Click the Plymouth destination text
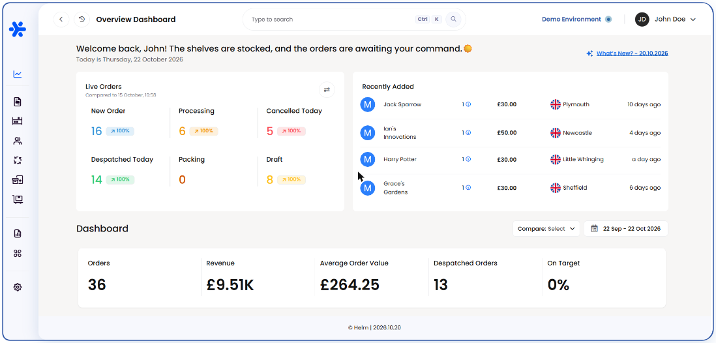This screenshot has height=343, width=716. click(x=576, y=104)
